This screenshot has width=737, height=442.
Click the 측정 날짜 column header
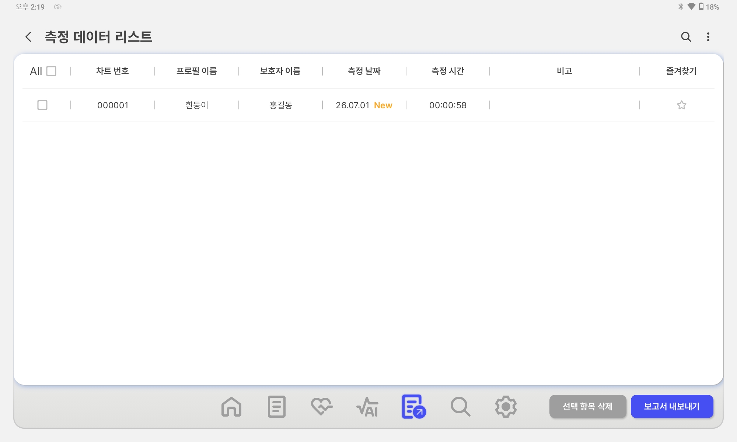click(364, 71)
